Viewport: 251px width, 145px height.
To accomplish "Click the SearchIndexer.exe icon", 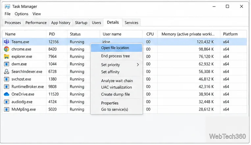I will tap(6, 72).
